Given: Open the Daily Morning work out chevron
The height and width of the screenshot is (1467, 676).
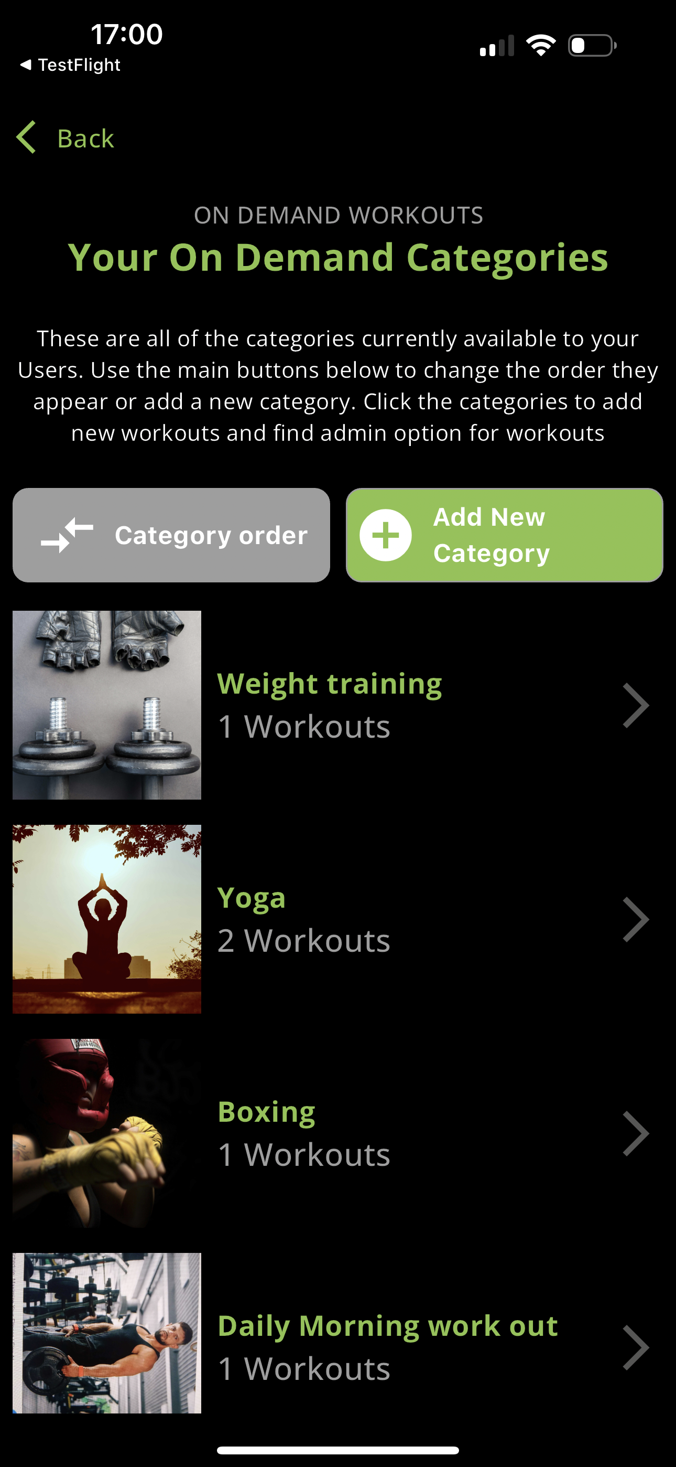Looking at the screenshot, I should (x=636, y=1348).
